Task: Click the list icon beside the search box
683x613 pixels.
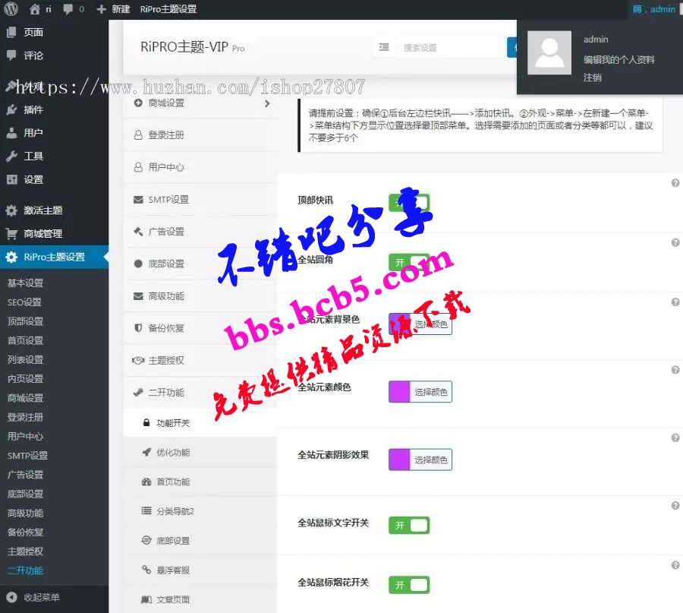Action: pos(384,47)
